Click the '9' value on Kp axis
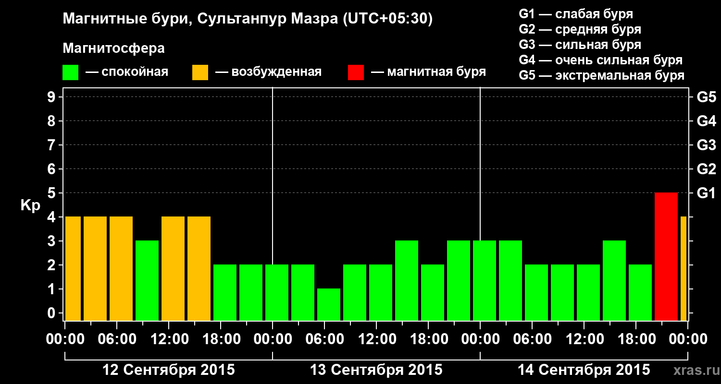This screenshot has height=384, width=721. tap(52, 97)
